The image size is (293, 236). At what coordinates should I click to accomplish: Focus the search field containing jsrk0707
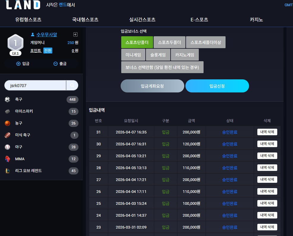tap(35, 85)
